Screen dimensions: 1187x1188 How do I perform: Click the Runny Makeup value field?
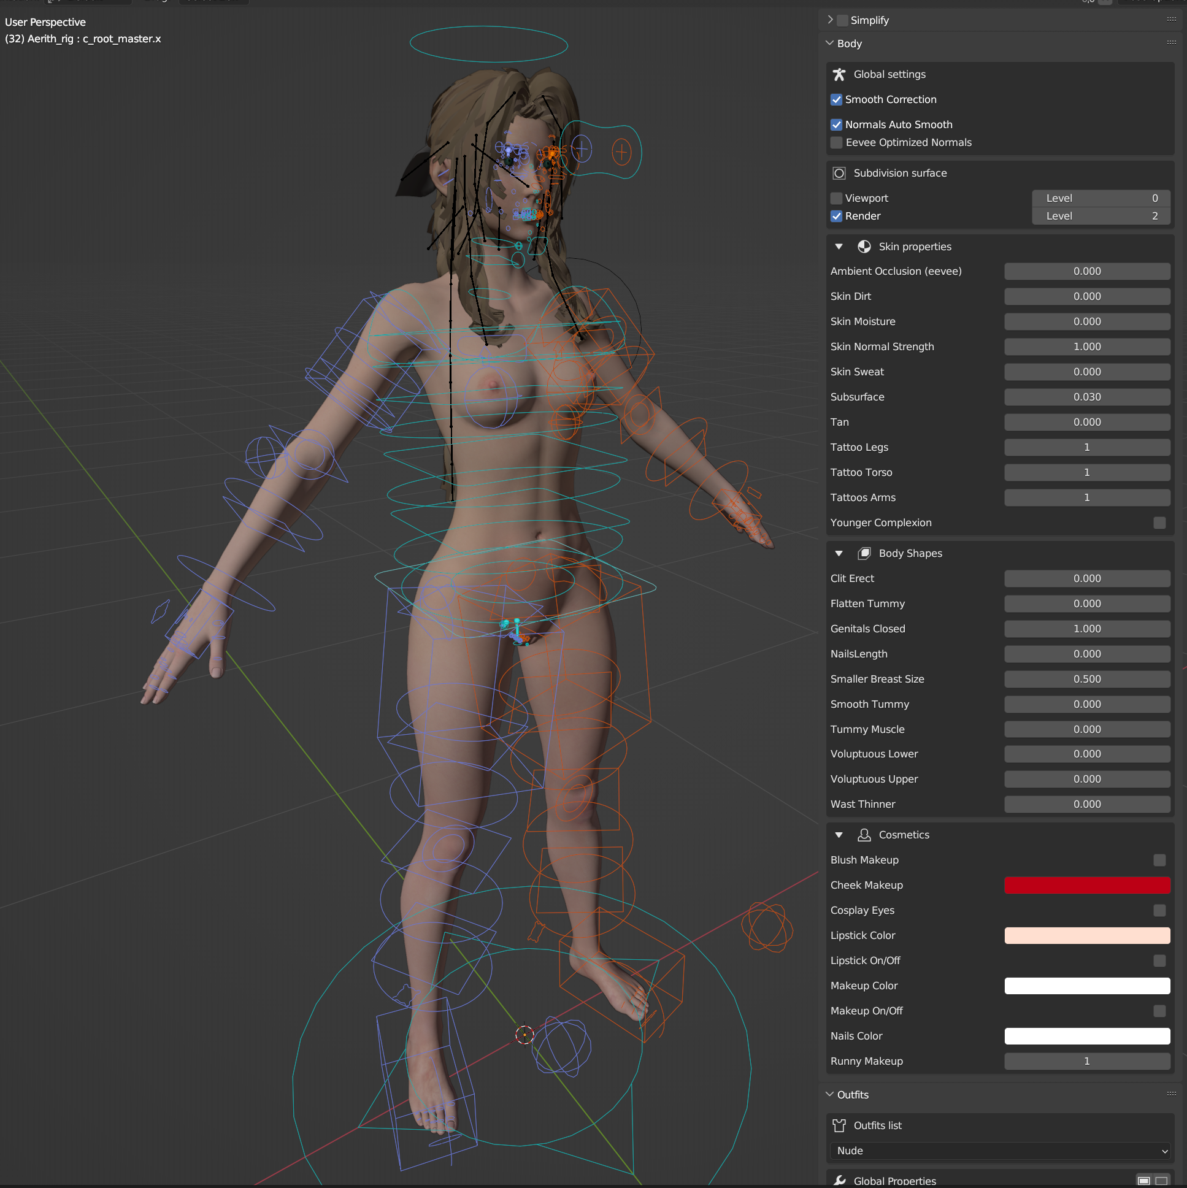pos(1088,1062)
